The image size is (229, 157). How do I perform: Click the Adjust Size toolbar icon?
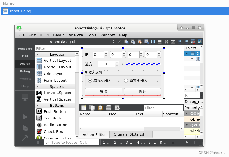pyautogui.click(x=200, y=42)
